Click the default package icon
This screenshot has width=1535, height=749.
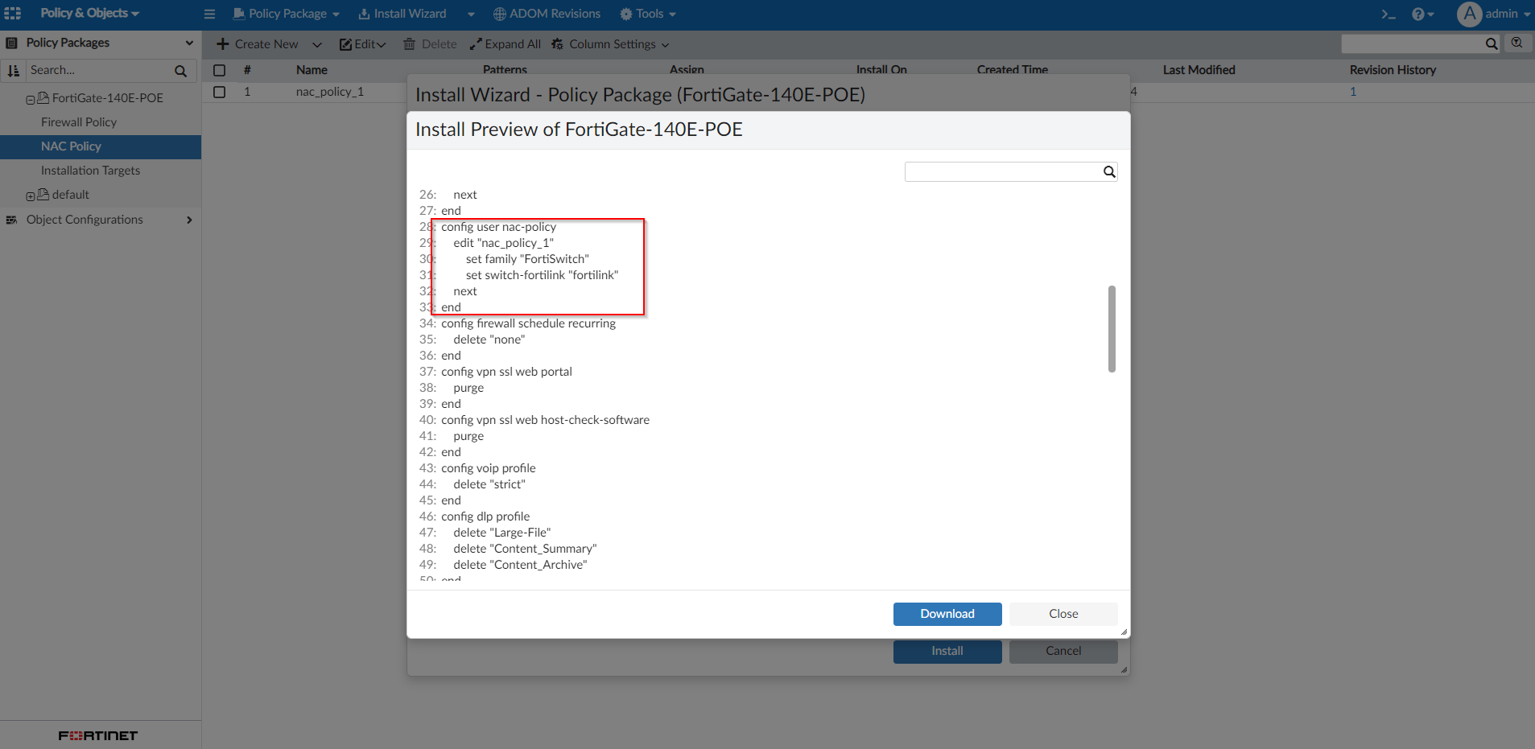[x=43, y=194]
